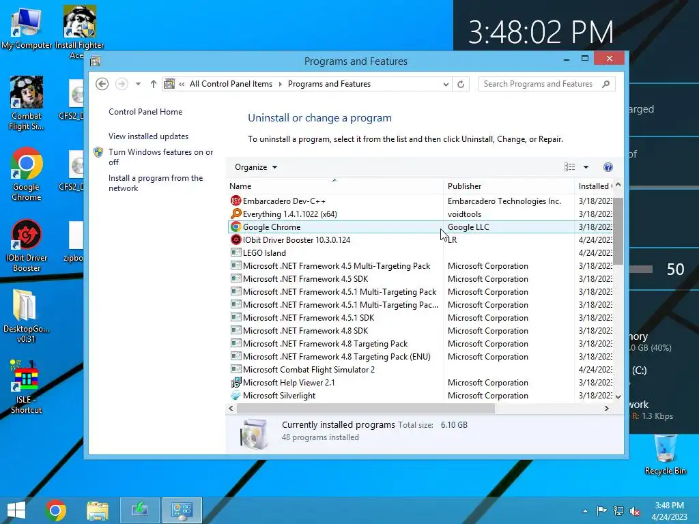The height and width of the screenshot is (524, 699).
Task: Open Install Fighter Ace desktop icon
Action: tap(79, 32)
